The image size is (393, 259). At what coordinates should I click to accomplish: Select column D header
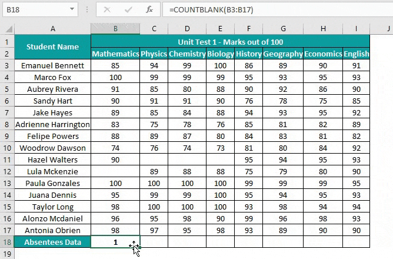[187, 29]
